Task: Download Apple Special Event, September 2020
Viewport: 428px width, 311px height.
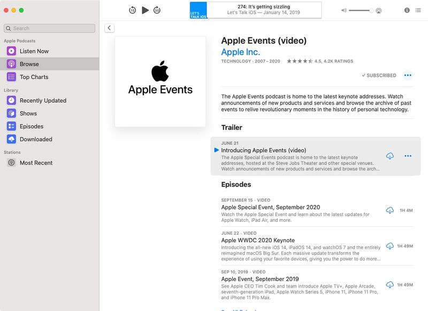Action: pos(390,210)
